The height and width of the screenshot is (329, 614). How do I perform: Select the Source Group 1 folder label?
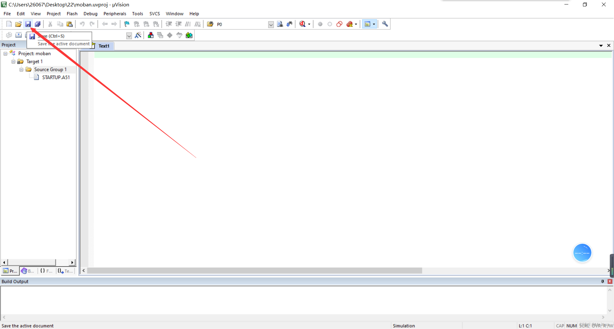pos(51,70)
